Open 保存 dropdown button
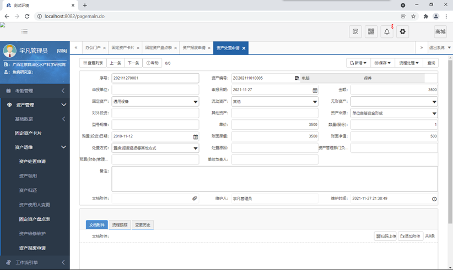 [382, 63]
